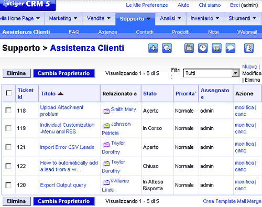Screen dimensions: 262x207
Task: Open ticket Export Output query
Action: point(63,185)
